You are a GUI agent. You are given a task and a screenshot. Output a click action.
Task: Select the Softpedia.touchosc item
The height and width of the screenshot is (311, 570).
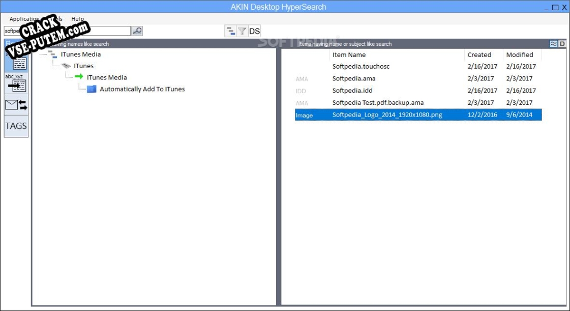361,66
